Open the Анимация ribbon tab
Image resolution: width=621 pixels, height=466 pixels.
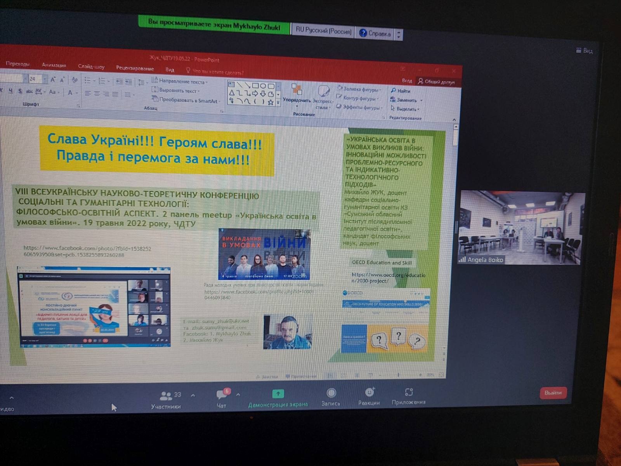54,65
